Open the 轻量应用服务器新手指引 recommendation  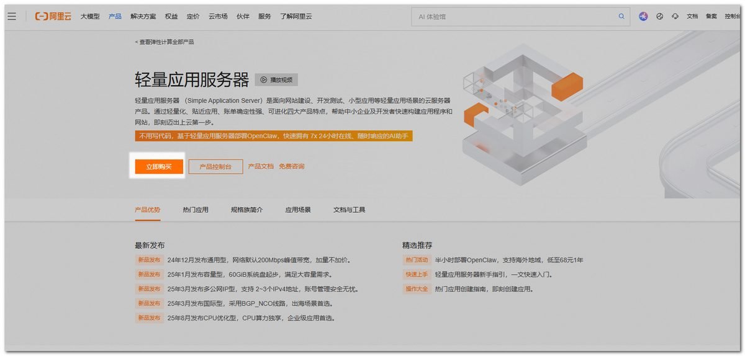point(494,274)
